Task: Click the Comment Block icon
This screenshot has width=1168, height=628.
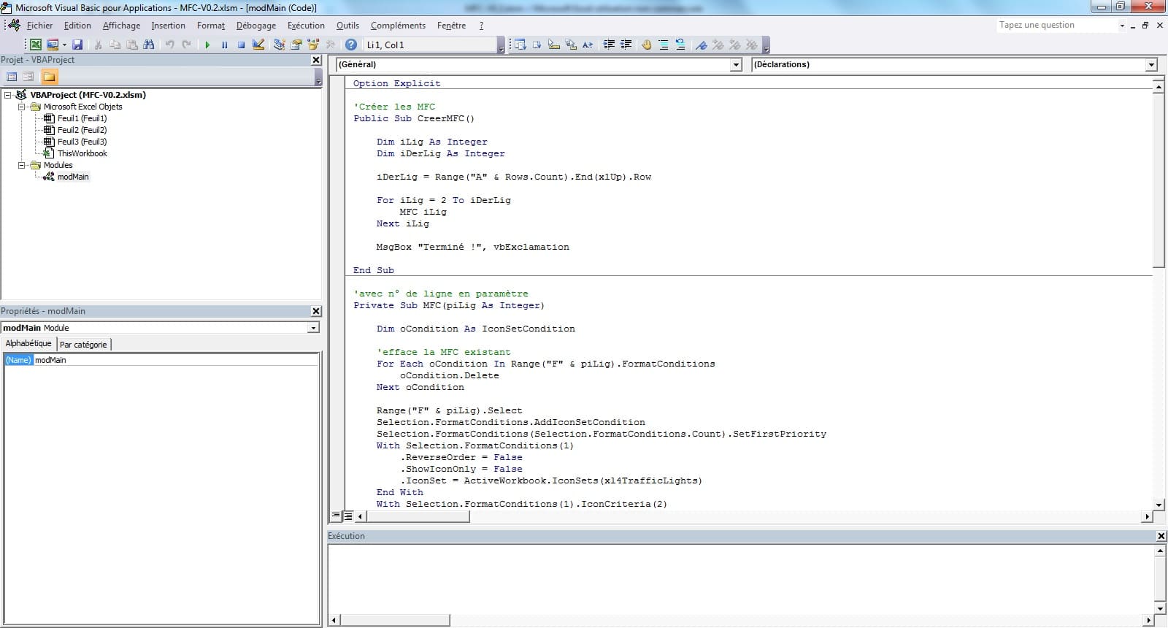Action: click(x=663, y=45)
